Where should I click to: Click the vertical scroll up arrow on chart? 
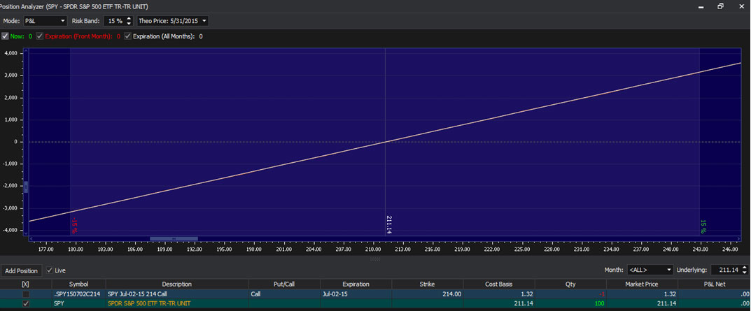tap(27, 51)
